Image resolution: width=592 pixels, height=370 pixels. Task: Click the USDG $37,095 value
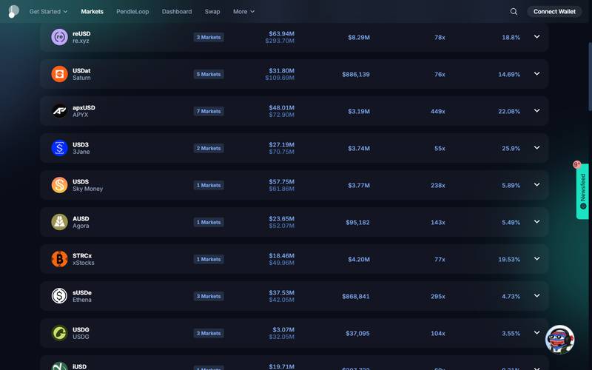point(357,334)
